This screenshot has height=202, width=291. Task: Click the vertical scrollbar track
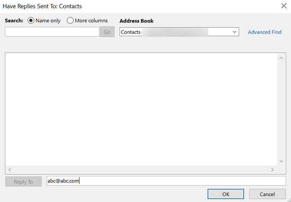[x=281, y=109]
